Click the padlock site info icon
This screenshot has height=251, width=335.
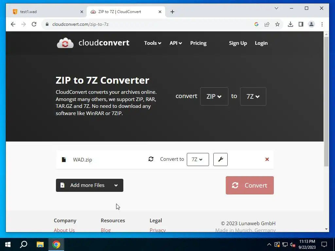tap(47, 24)
